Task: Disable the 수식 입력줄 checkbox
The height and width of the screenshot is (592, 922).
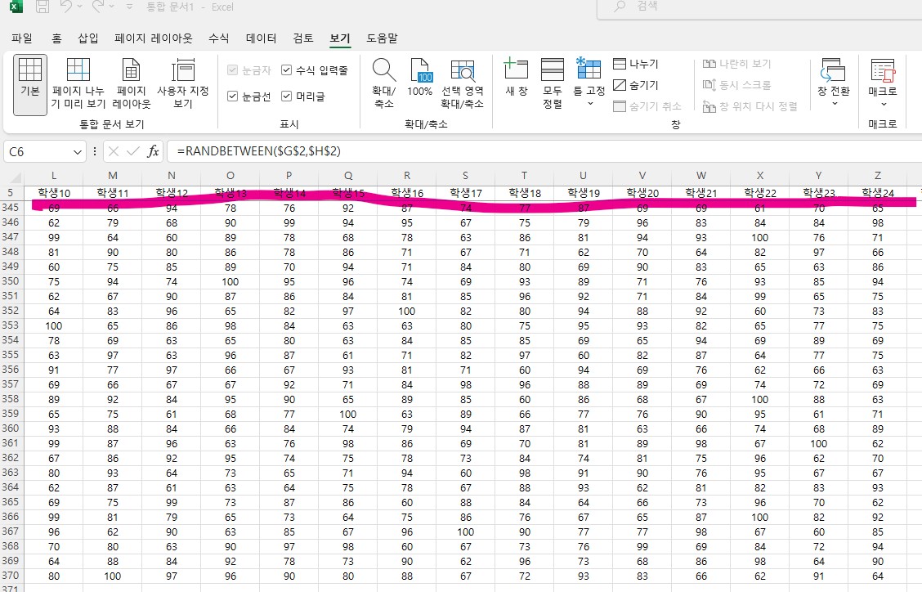Action: (286, 69)
